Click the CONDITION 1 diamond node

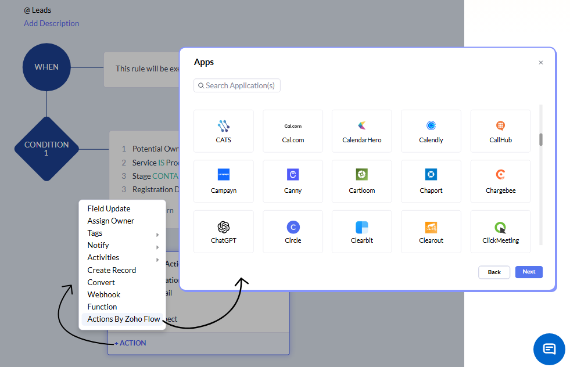[x=46, y=149]
